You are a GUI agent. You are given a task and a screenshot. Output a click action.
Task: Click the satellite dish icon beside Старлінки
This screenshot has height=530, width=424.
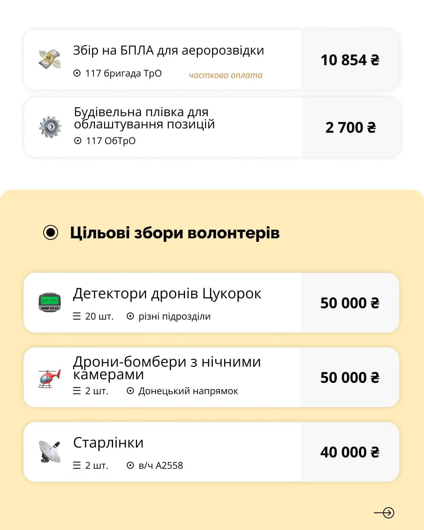pyautogui.click(x=50, y=451)
